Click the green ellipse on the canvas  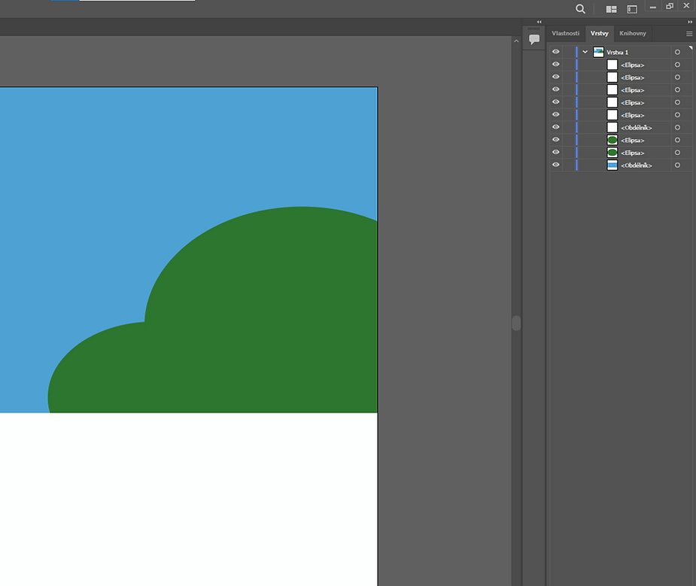click(263, 316)
